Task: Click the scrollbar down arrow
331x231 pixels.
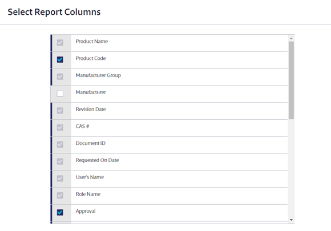Action: coord(291,220)
